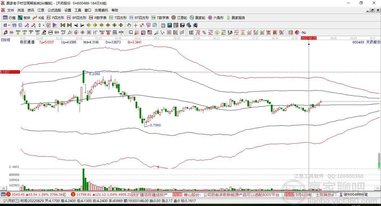This screenshot has height=206, width=381.
Task: Click the 5.2260 high price label
Action: tap(95, 74)
